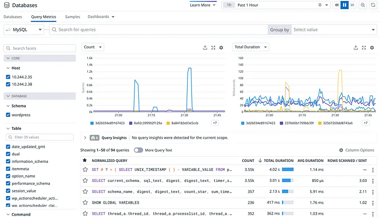Click the Learn More button

click(x=203, y=5)
